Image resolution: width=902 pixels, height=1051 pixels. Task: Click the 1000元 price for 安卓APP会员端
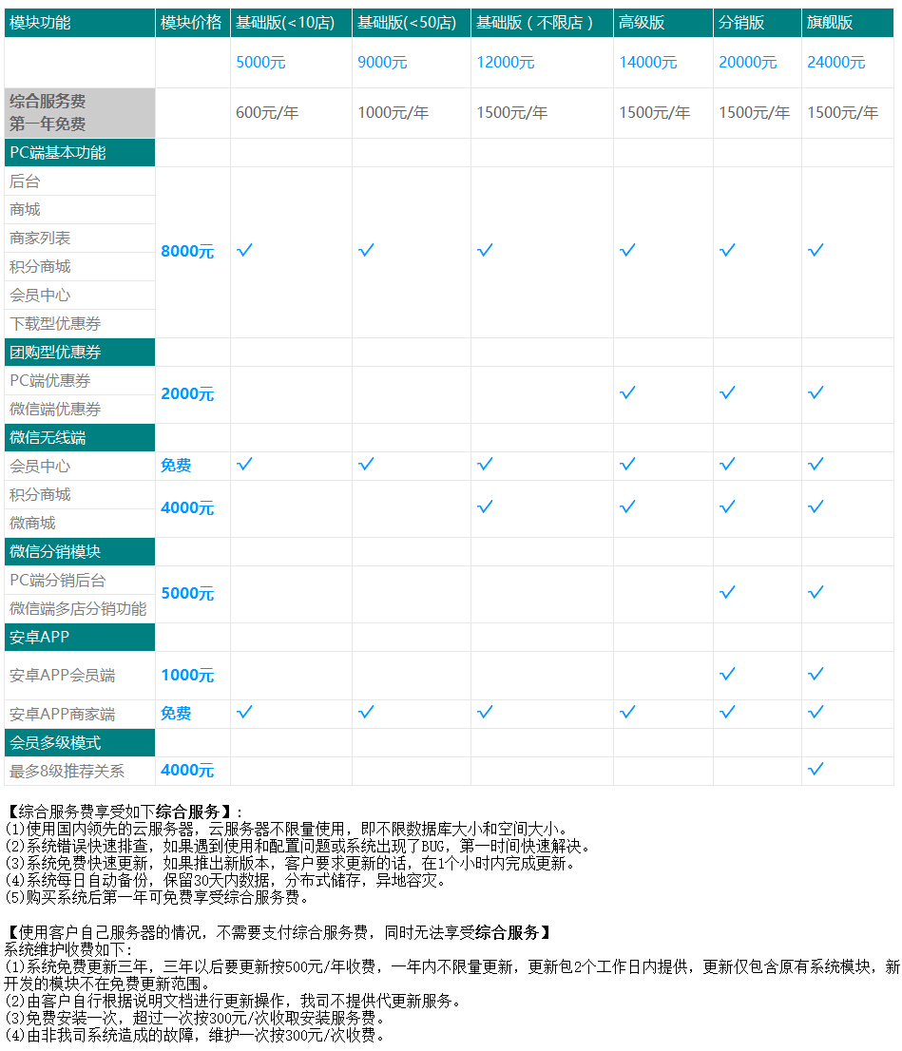(188, 675)
